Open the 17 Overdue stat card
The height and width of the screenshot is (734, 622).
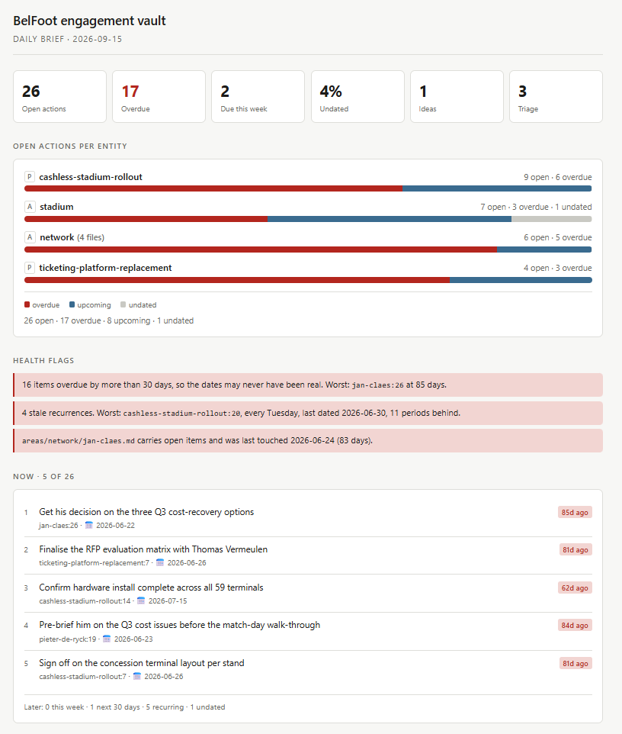[x=159, y=96]
